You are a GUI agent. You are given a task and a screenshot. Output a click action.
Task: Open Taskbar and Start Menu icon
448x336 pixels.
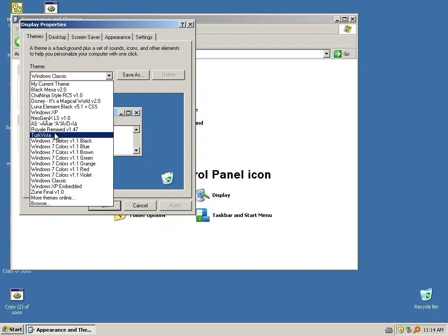point(203,215)
